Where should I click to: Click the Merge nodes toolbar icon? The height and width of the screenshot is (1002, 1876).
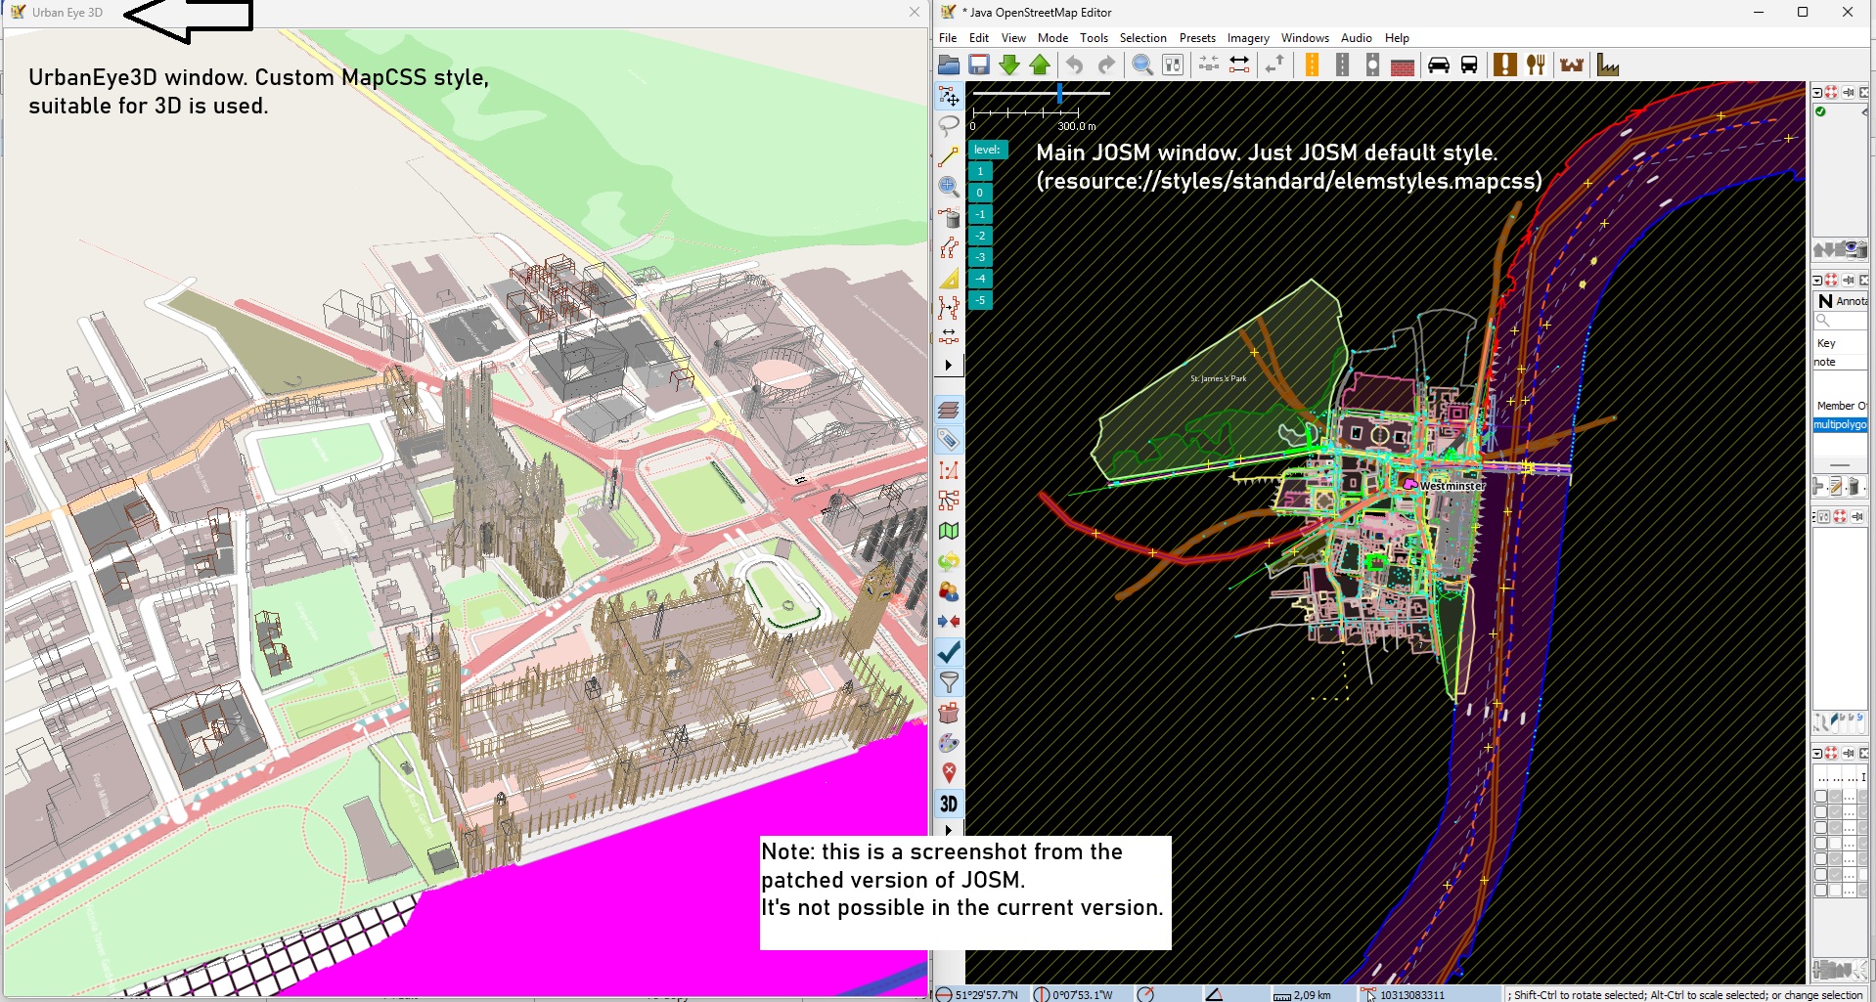[1209, 65]
